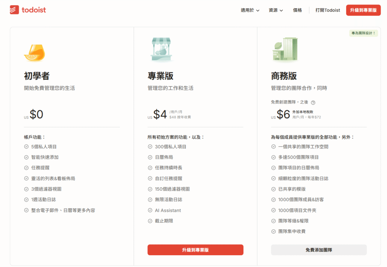
Task: Click the checkmark icon beside 團隊集中收費
Action: coord(274,232)
